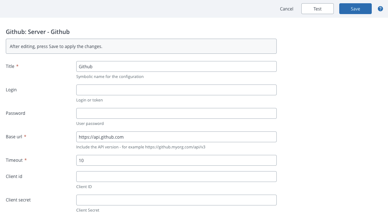Click the 'After editing, press Save' info banner

[141, 46]
